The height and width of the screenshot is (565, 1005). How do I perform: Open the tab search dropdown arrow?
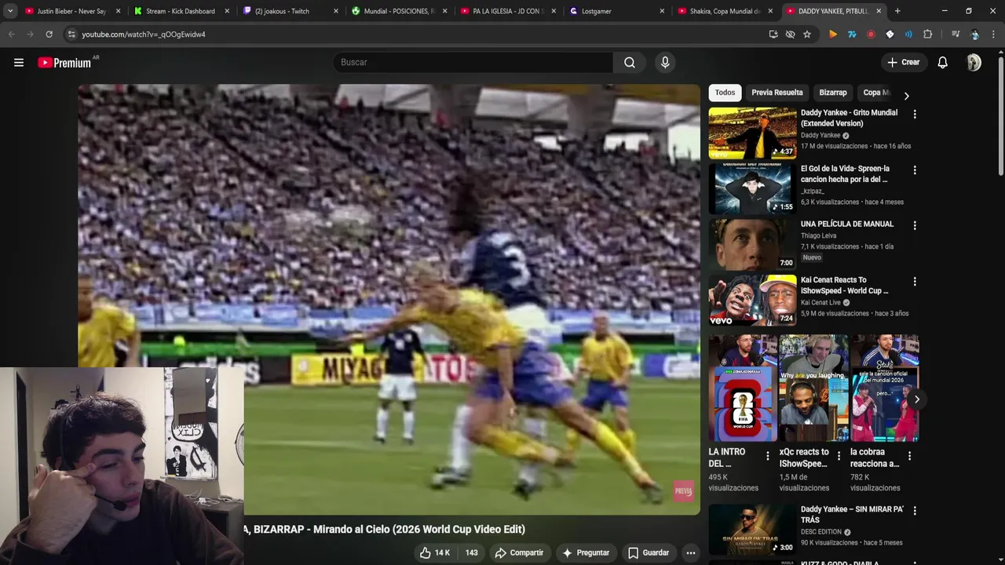click(10, 11)
